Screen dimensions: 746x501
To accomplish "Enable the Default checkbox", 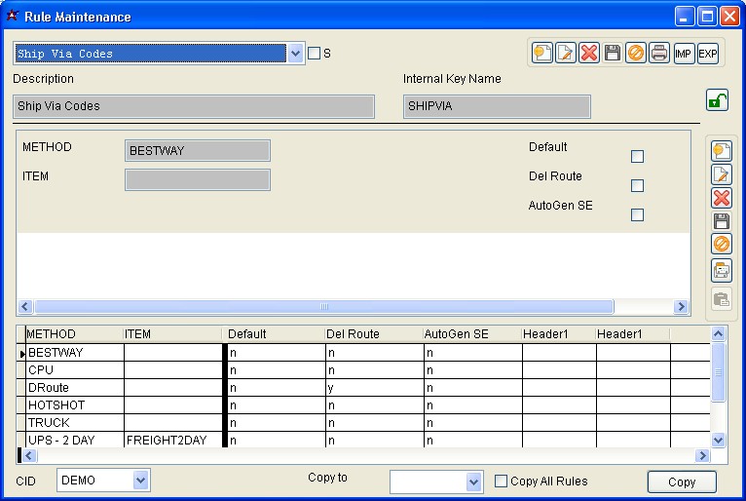I will pos(637,156).
